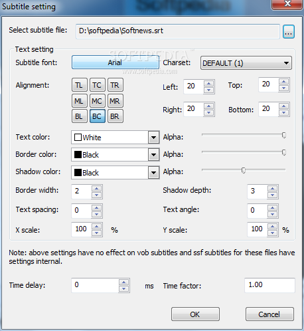Click the Border color Alpha slider handle

tap(284, 152)
